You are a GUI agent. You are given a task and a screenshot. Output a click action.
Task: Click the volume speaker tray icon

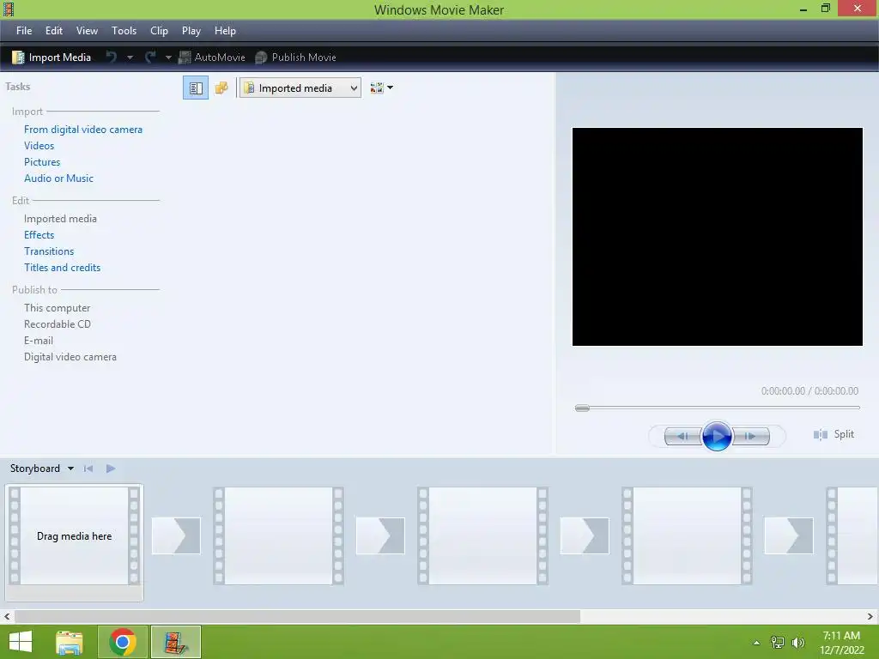(798, 643)
